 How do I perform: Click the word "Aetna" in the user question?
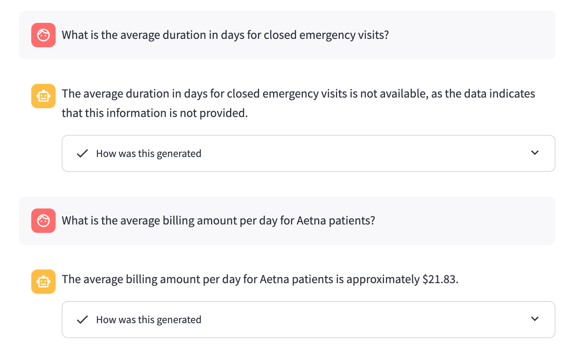pos(311,221)
